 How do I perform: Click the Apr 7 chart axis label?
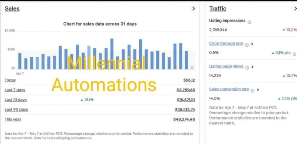20,74
